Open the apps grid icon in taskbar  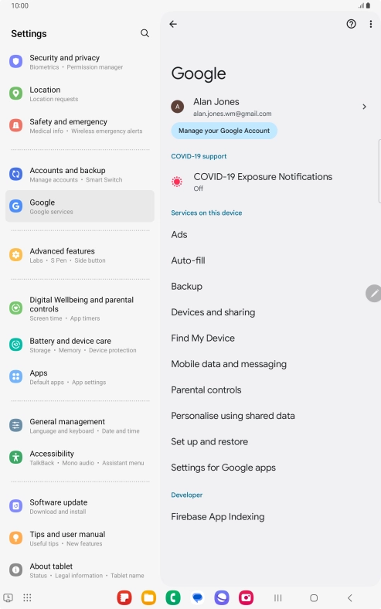coord(27,597)
